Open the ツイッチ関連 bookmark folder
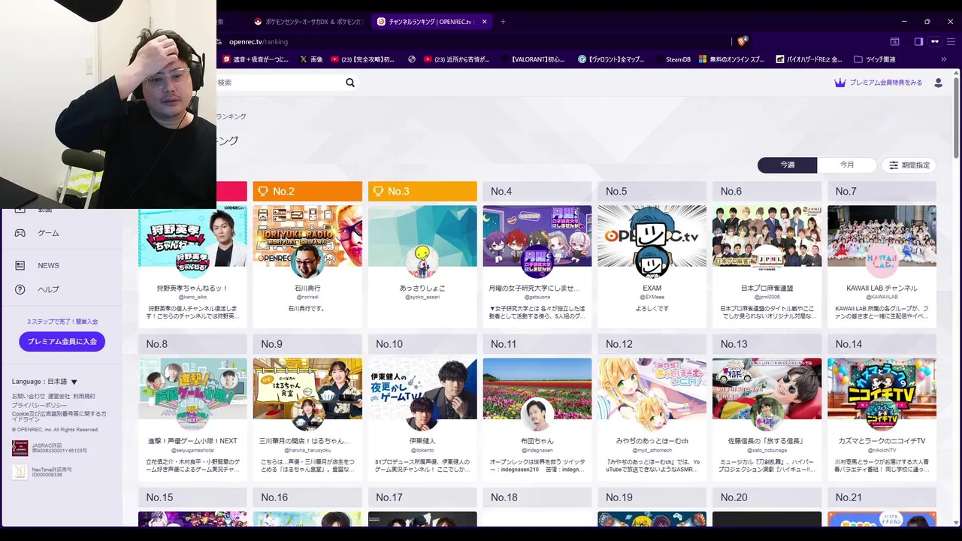This screenshot has height=541, width=962. coord(874,59)
